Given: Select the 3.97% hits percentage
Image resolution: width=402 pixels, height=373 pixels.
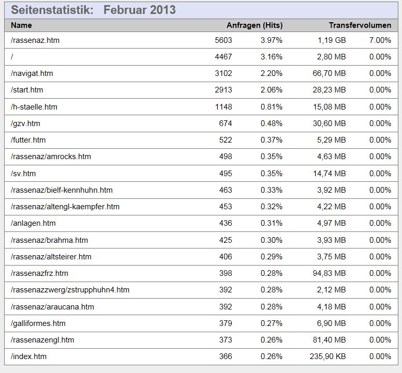Looking at the screenshot, I should point(271,40).
